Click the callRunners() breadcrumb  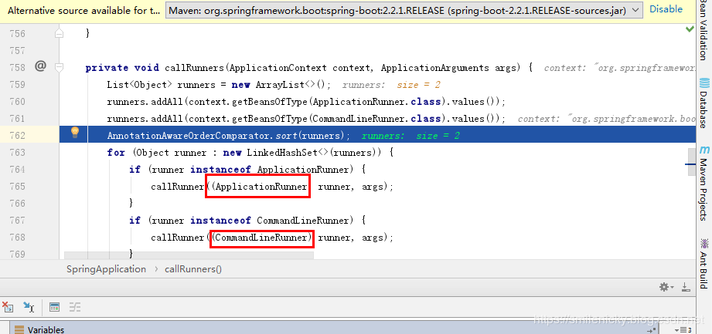[x=193, y=269]
